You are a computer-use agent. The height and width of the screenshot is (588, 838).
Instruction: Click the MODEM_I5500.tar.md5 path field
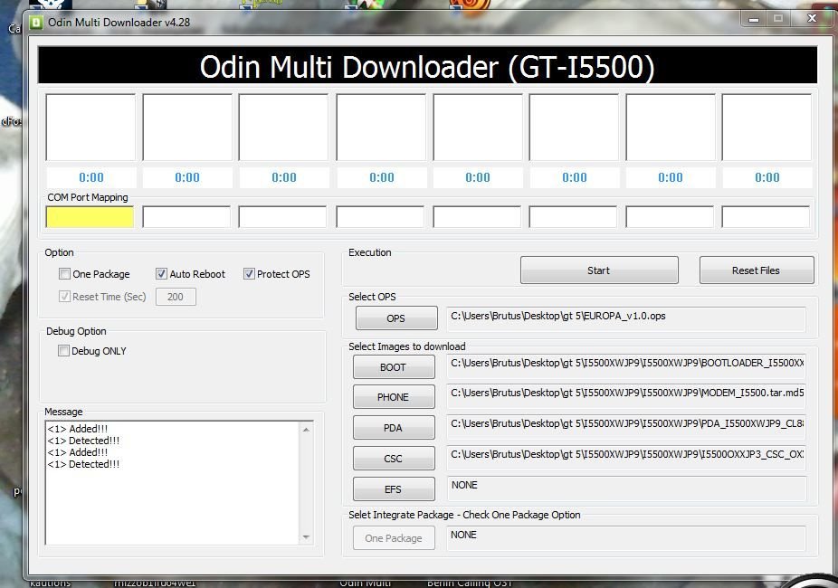[626, 395]
